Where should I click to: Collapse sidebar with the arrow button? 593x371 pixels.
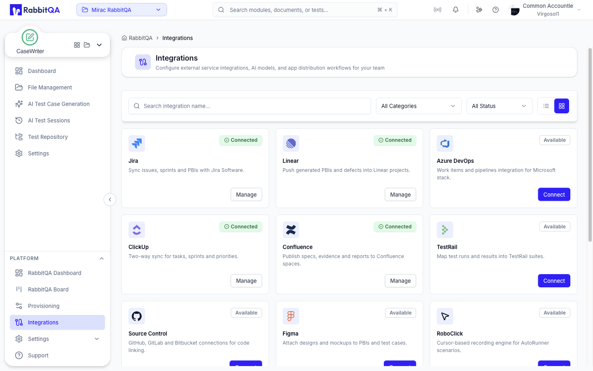pyautogui.click(x=110, y=200)
